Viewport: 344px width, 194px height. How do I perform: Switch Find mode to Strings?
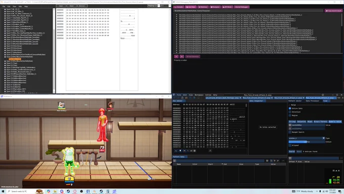tap(292, 122)
